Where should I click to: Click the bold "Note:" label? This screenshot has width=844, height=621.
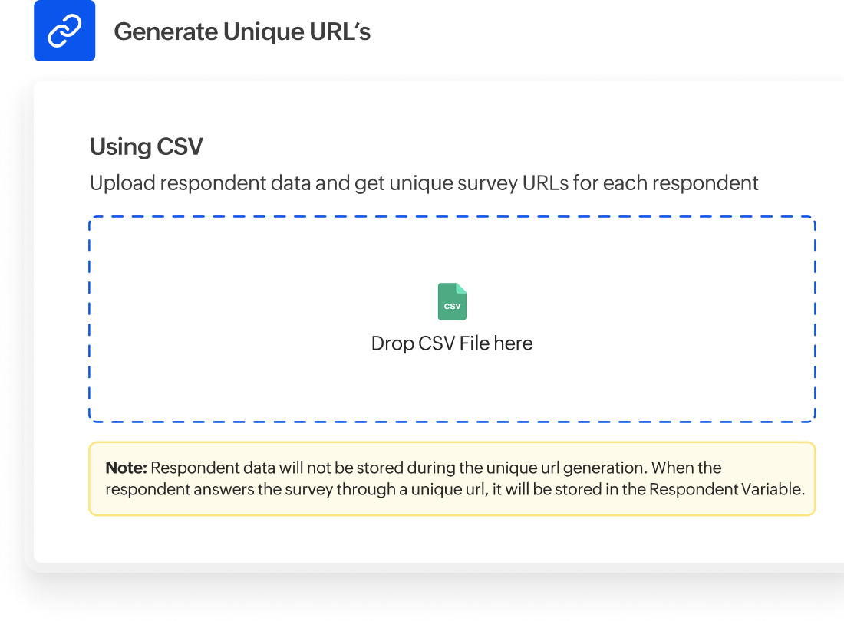126,468
